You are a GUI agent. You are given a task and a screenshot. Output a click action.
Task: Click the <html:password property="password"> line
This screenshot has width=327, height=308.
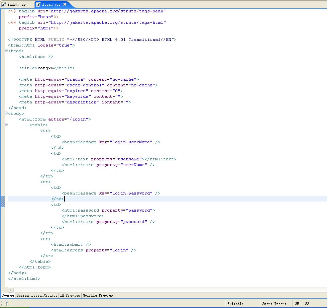coord(108,211)
